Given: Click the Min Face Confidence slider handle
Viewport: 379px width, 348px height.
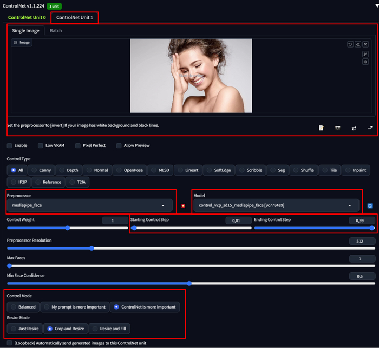Looking at the screenshot, I should tap(190, 283).
